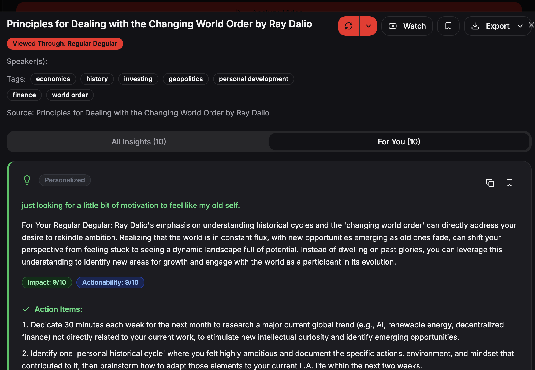Click the Watch video button
Screen dimensions: 535x370
point(407,26)
